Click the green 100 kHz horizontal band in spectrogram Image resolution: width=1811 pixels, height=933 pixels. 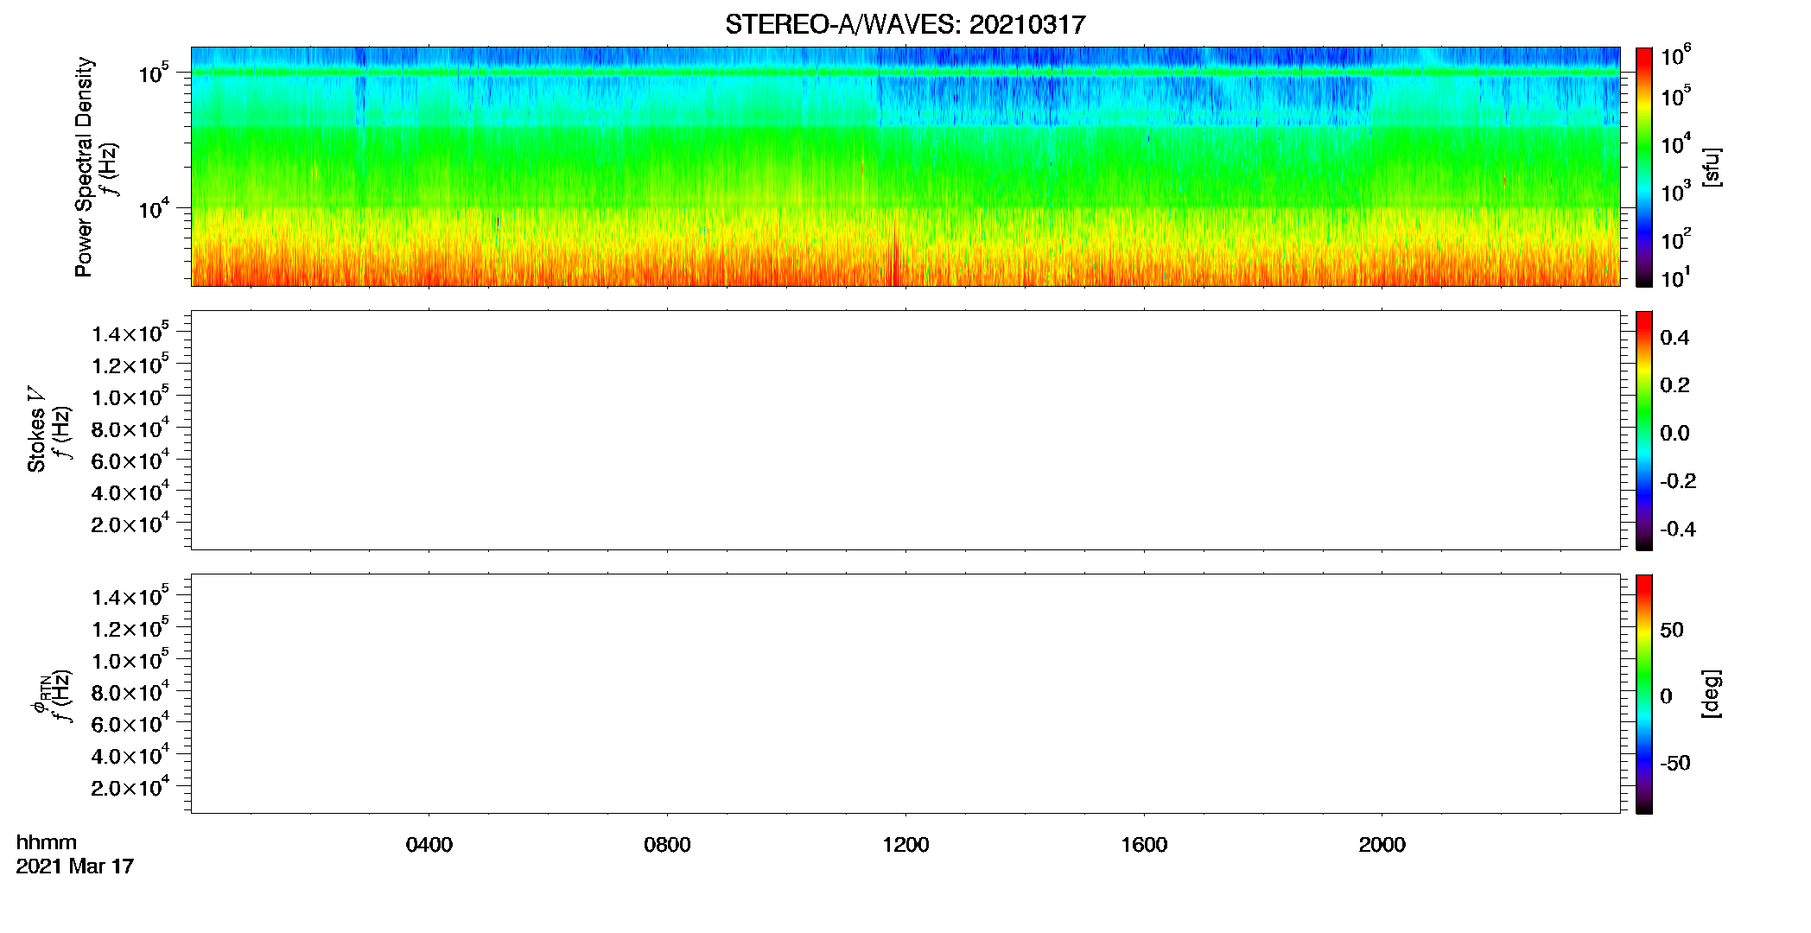point(905,73)
